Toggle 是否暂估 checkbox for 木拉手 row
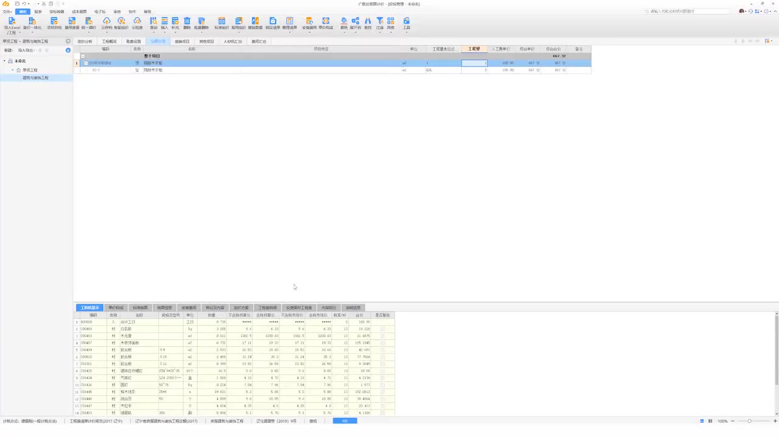Viewport: 779px width, 438px height. (x=383, y=406)
